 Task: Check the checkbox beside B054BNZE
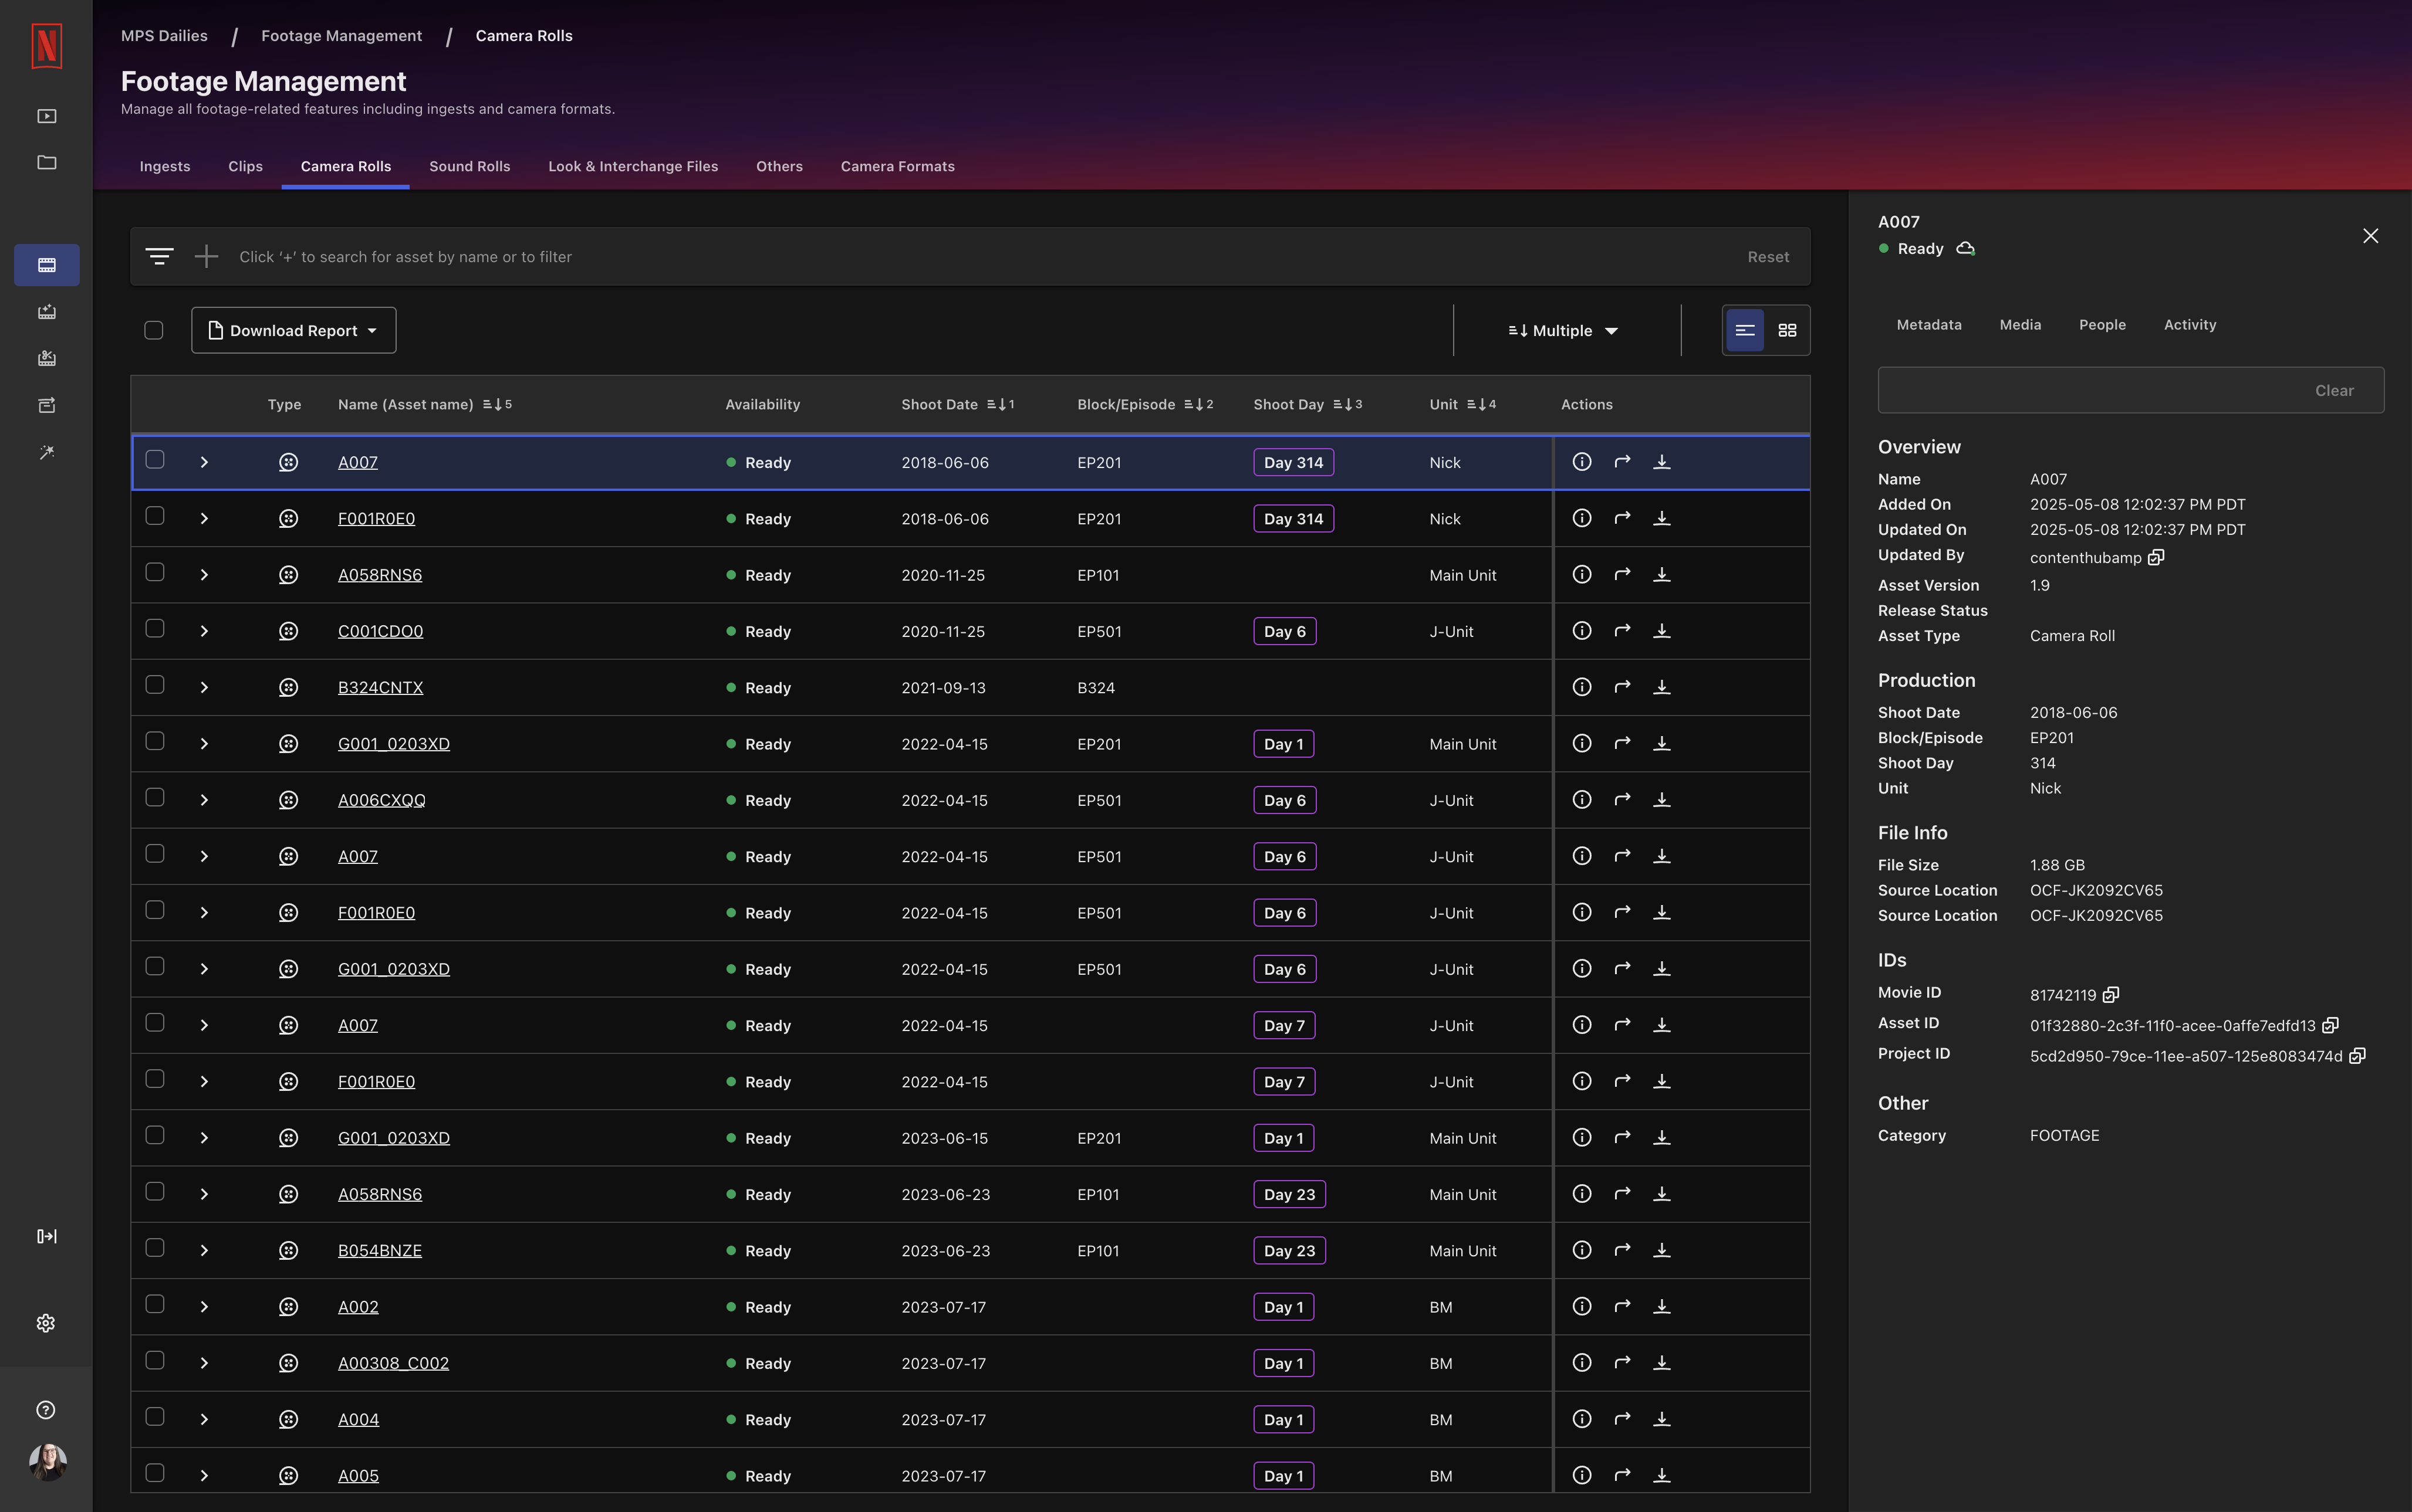[x=155, y=1247]
